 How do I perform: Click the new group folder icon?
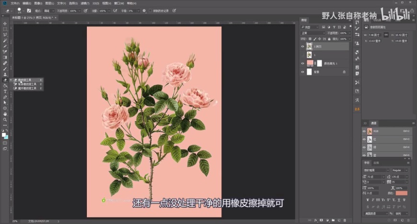[x=333, y=220]
